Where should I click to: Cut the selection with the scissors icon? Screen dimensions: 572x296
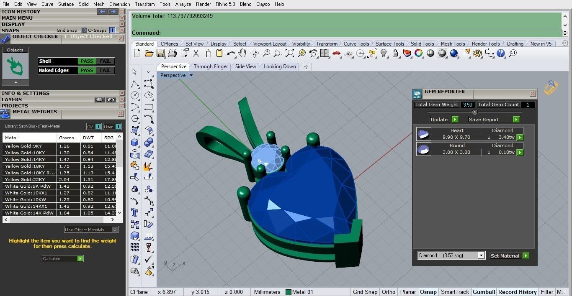tap(196, 53)
